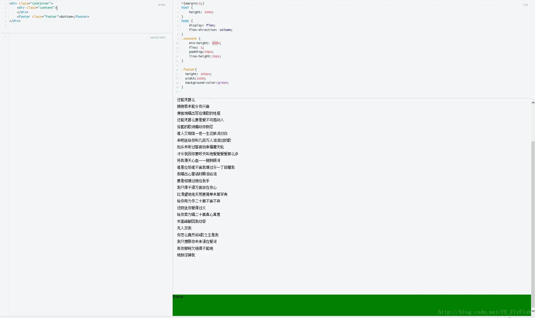The width and height of the screenshot is (535, 318).
Task: Click the preview line 无人及我
Action: (184, 228)
